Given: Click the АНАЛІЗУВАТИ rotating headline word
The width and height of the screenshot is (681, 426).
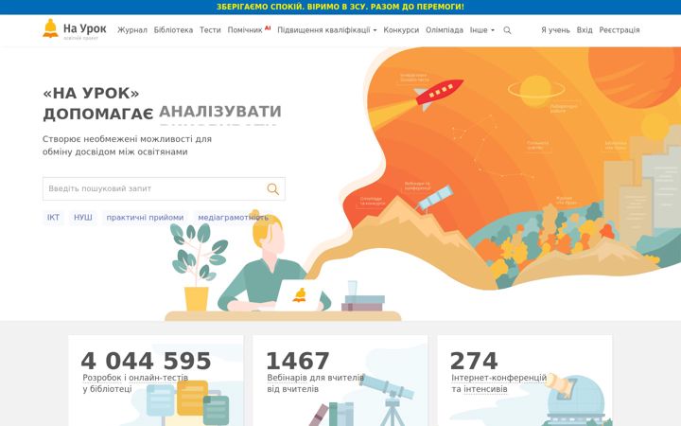Looking at the screenshot, I should (220, 112).
